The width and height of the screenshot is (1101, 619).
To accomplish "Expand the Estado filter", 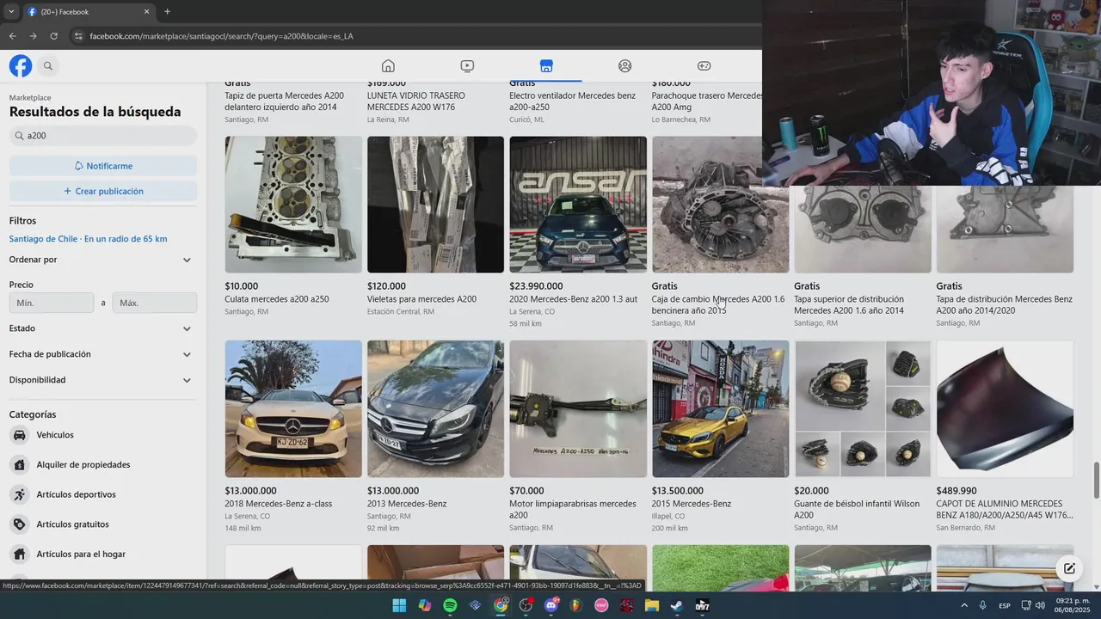I will point(102,328).
